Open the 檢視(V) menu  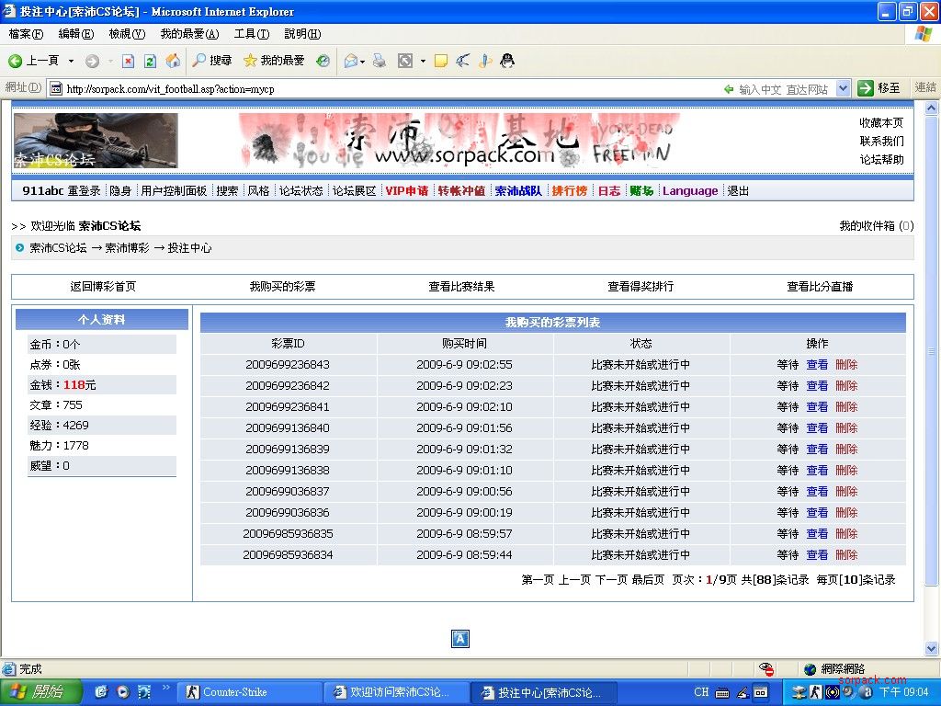(x=127, y=34)
